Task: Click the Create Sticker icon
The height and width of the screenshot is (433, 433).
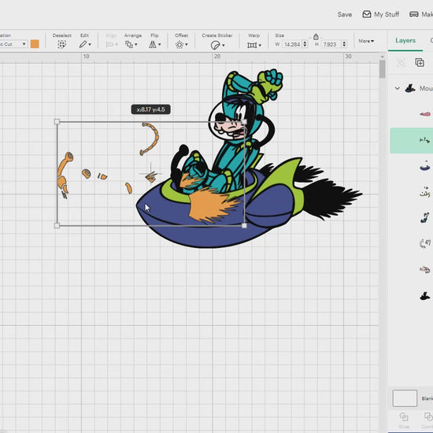Action: tap(217, 45)
